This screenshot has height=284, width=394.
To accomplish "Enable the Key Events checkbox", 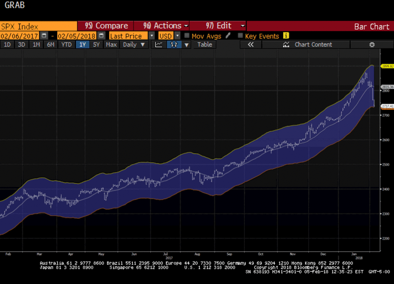I will (240, 36).
